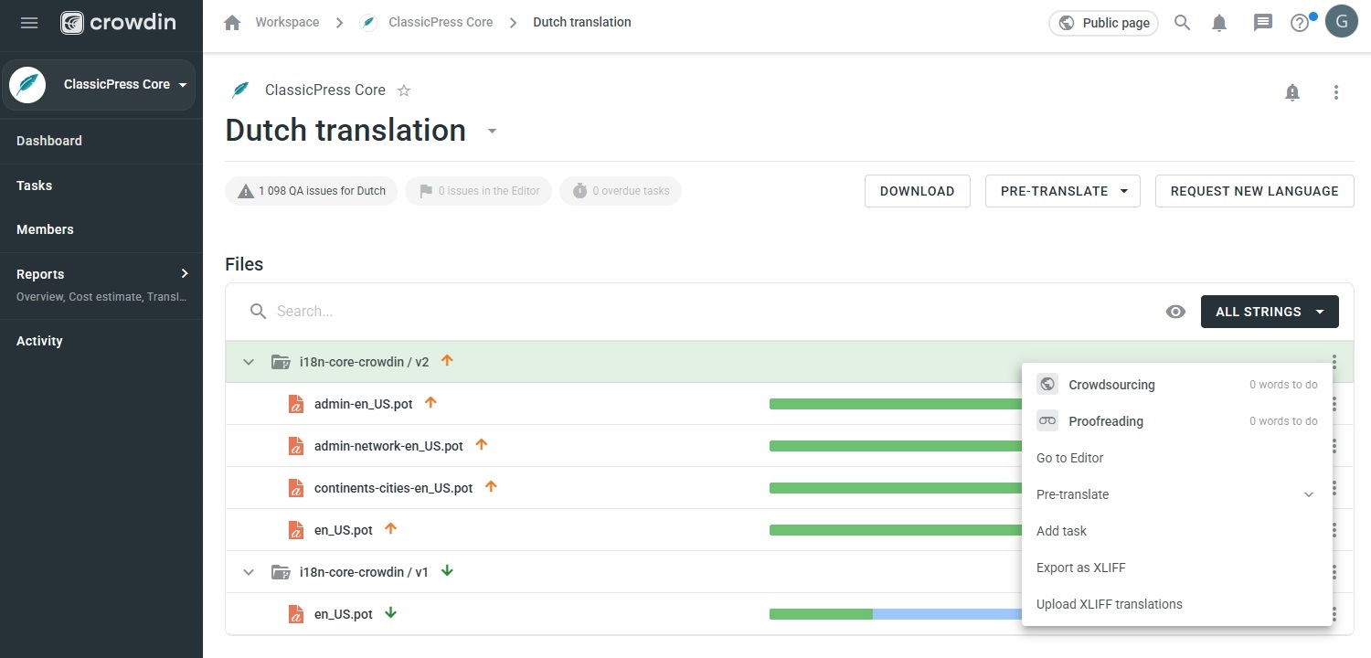The height and width of the screenshot is (658, 1371).
Task: Open the notifications bell in the header
Action: pos(1219,23)
